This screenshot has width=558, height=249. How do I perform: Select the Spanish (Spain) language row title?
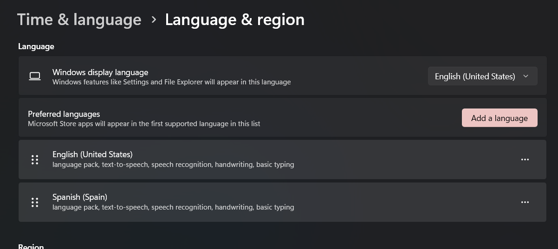[x=80, y=197]
